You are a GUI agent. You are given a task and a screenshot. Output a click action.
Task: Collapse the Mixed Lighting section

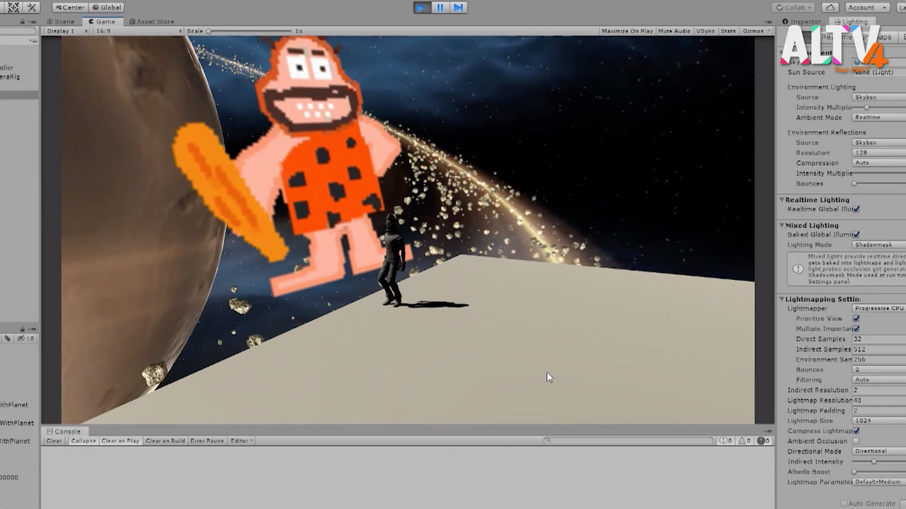click(x=782, y=226)
